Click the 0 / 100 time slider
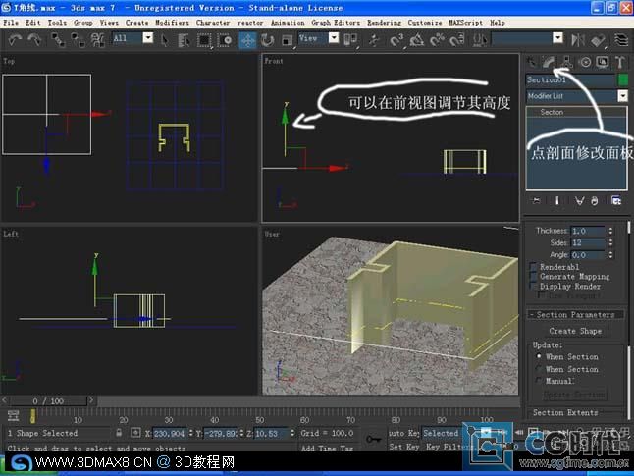 pos(48,401)
